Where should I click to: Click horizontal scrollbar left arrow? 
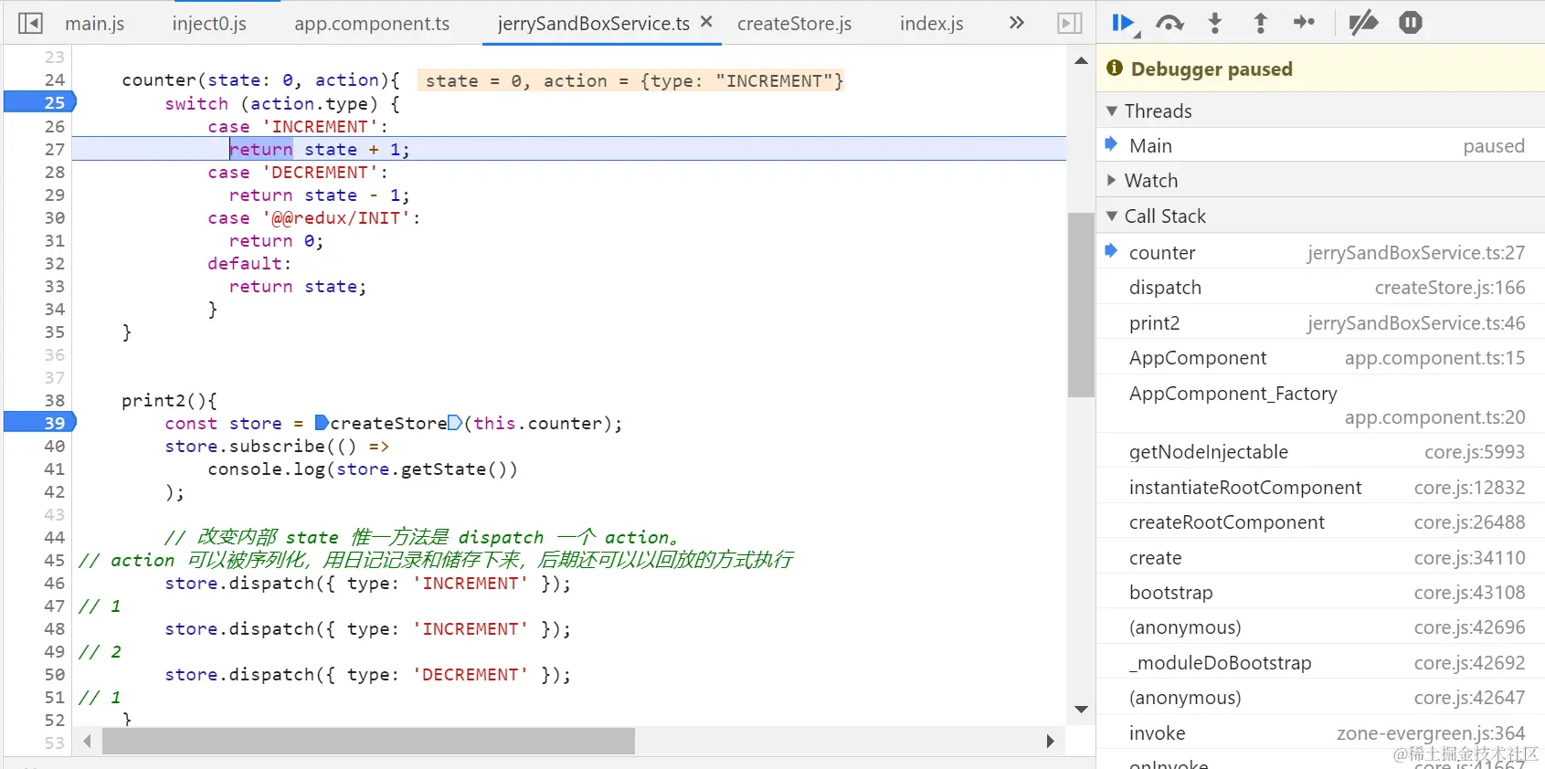point(87,742)
